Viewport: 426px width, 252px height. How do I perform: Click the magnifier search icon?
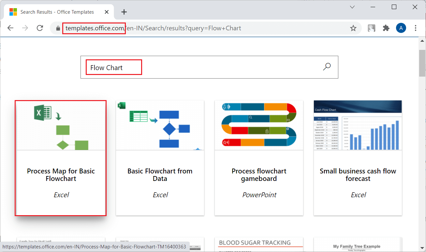coord(327,67)
